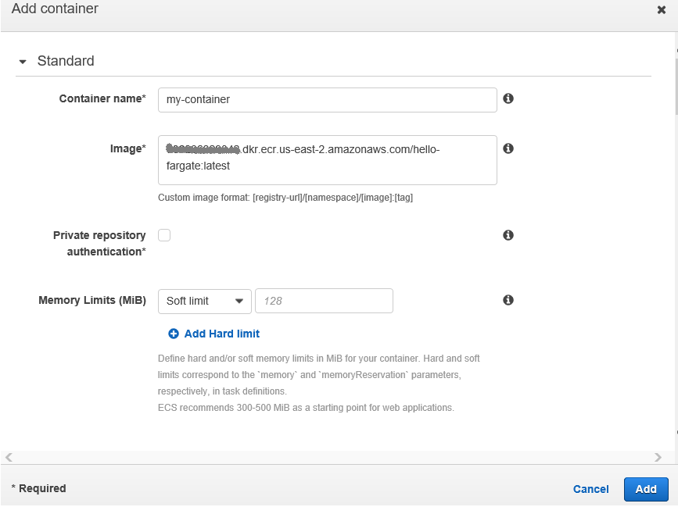Collapse the Standard section triangle
678x507 pixels.
pos(23,61)
